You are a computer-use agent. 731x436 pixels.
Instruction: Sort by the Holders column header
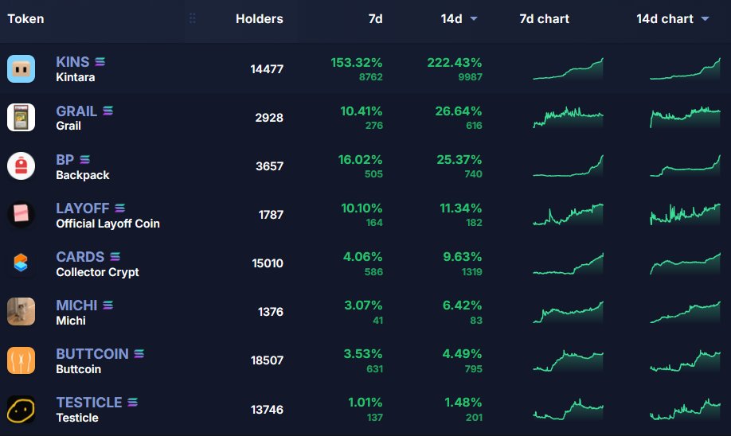(x=260, y=18)
